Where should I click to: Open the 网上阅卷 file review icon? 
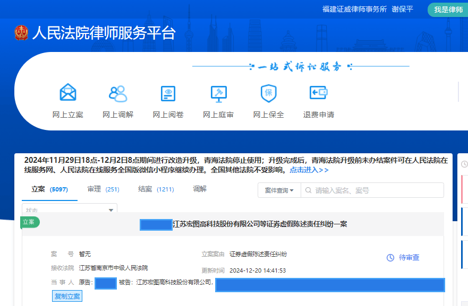pyautogui.click(x=168, y=93)
